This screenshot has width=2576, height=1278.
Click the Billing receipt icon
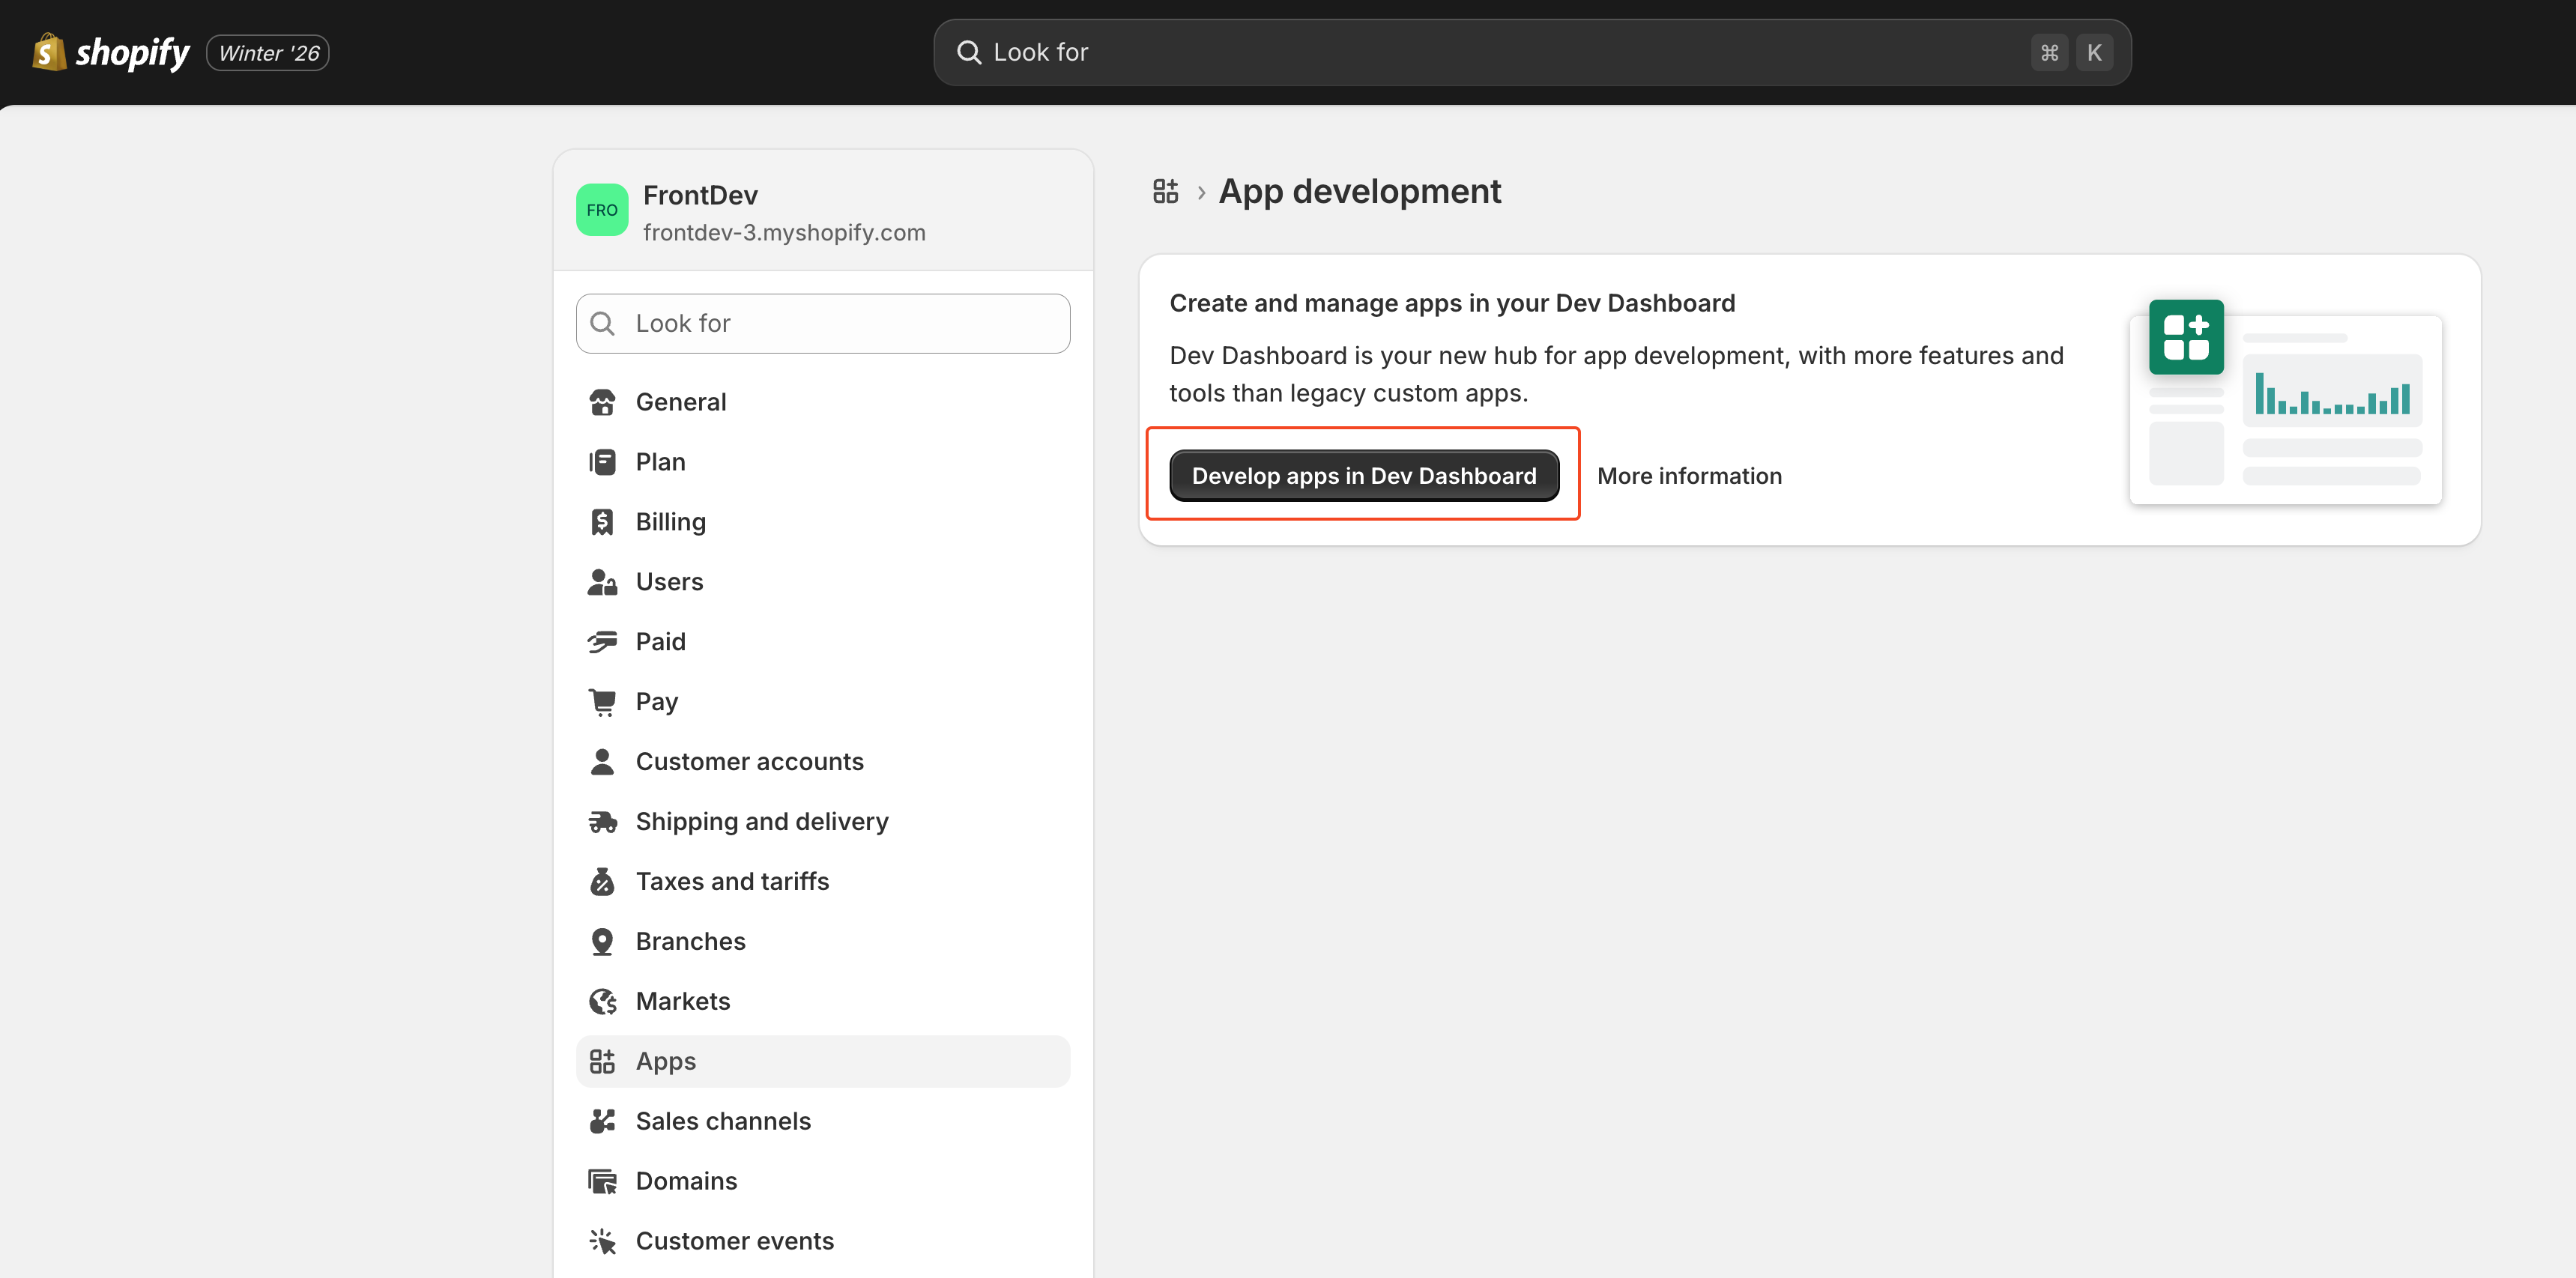602,522
